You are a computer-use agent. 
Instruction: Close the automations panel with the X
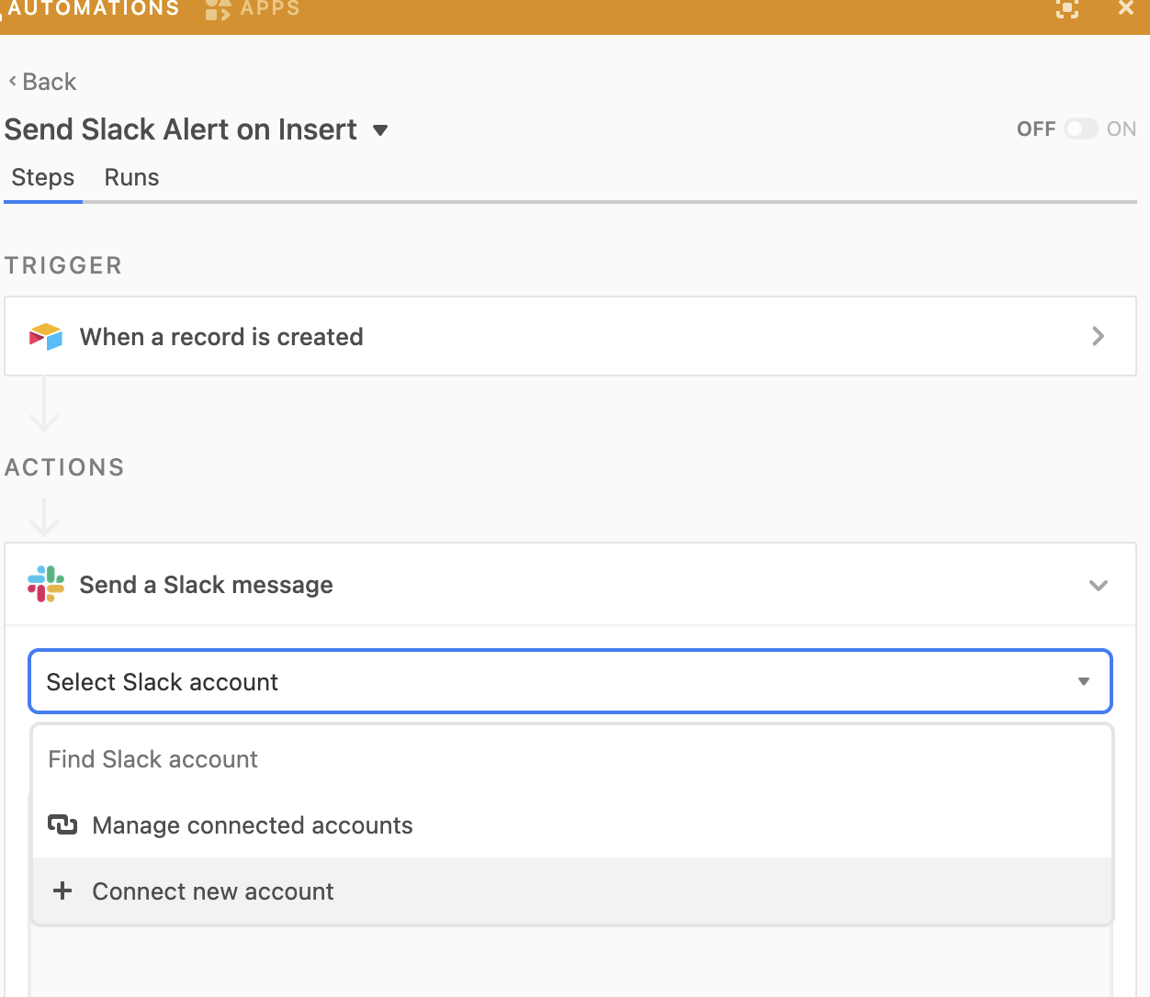tap(1126, 7)
